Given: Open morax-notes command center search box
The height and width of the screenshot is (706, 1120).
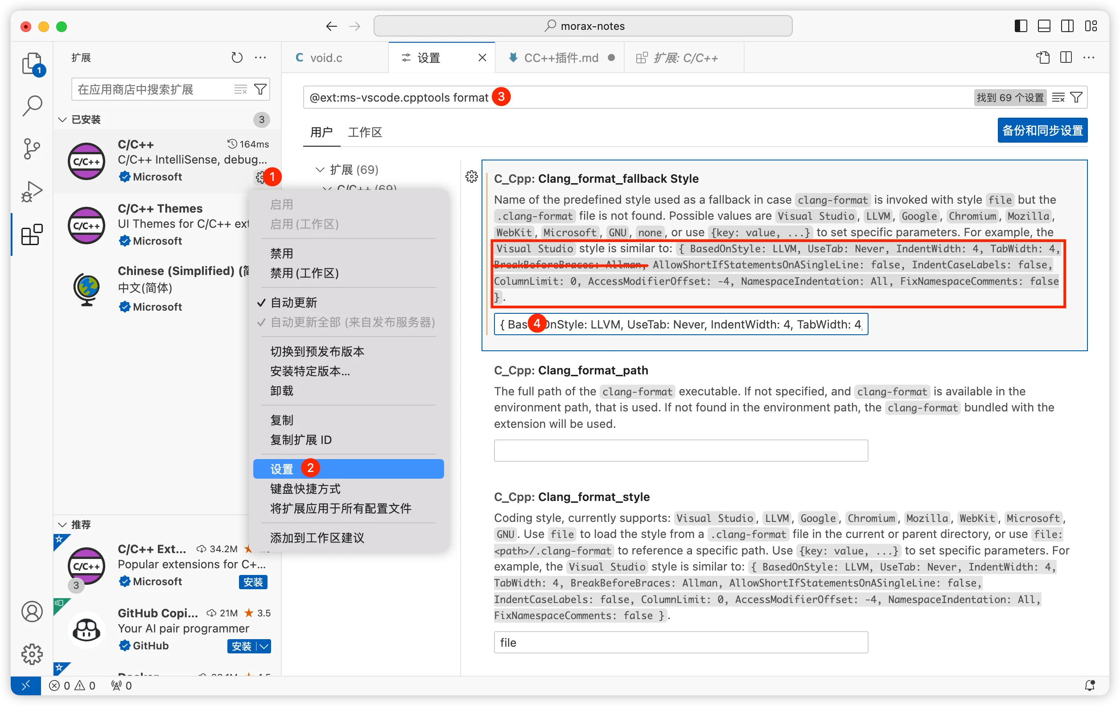Looking at the screenshot, I should (583, 26).
